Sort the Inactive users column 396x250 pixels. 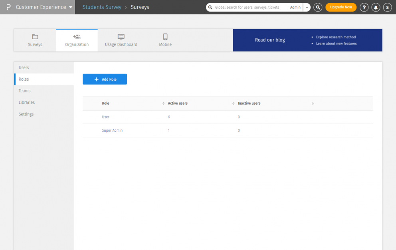click(x=313, y=103)
